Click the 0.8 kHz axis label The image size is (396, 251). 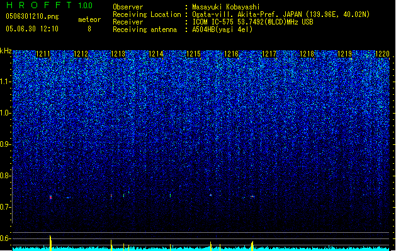(5, 176)
